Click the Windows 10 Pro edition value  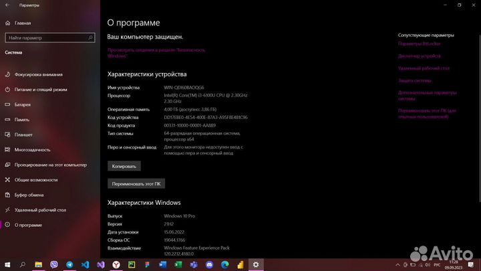pyautogui.click(x=179, y=216)
